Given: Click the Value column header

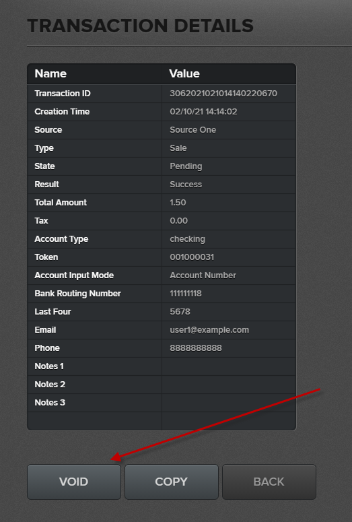Looking at the screenshot, I should click(184, 73).
